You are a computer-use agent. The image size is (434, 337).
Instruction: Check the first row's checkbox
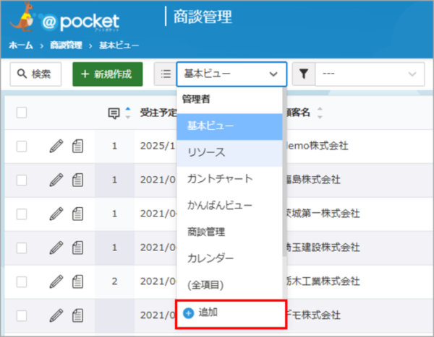(22, 146)
